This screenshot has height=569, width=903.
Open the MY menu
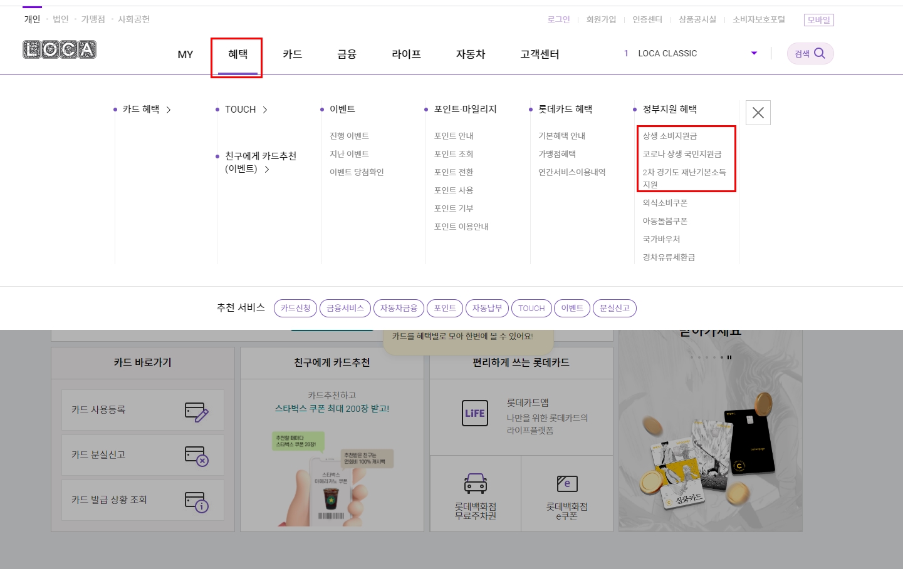click(x=185, y=54)
